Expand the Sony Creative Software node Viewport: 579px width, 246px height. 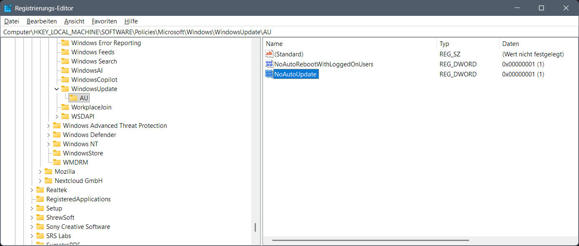point(32,226)
